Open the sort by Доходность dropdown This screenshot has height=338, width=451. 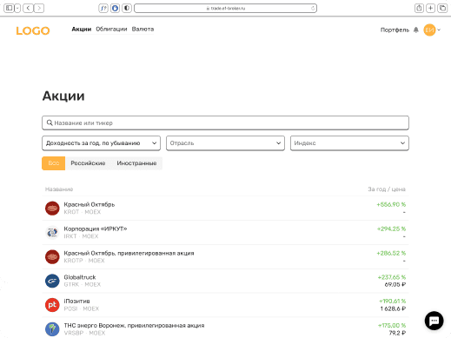coord(101,143)
